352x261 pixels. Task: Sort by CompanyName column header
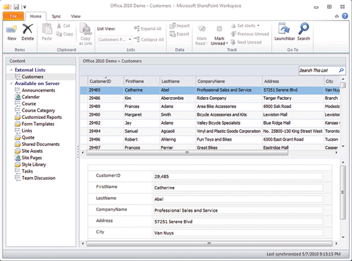point(229,81)
